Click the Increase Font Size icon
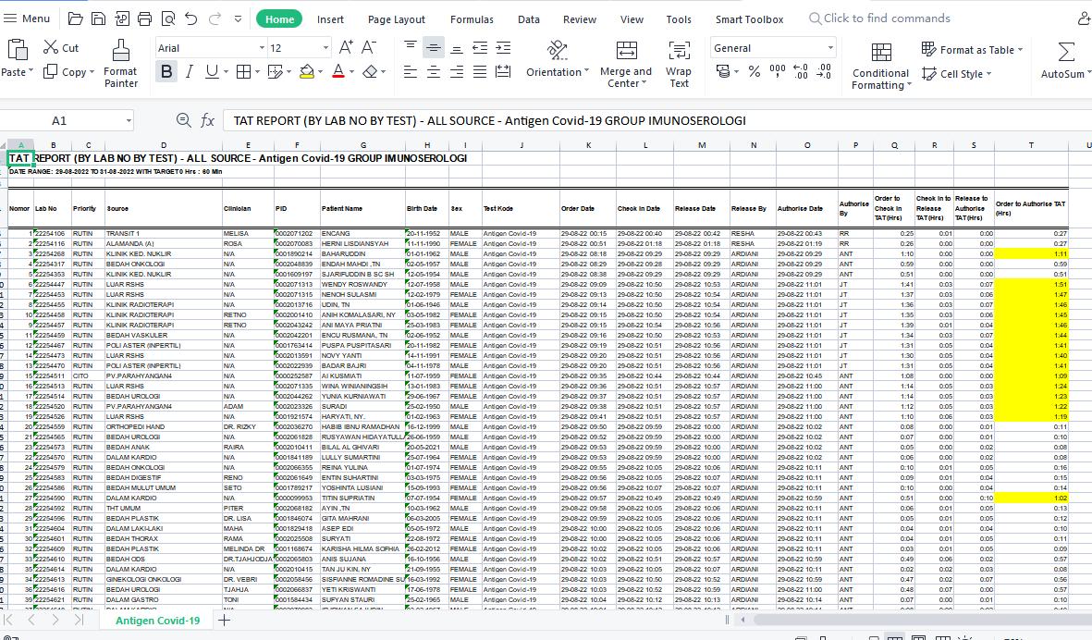This screenshot has width=1092, height=640. [346, 47]
